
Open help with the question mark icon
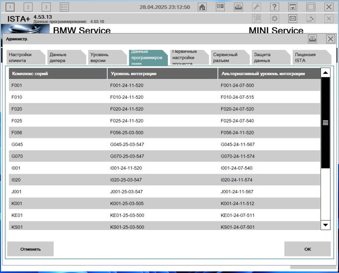pos(274,7)
